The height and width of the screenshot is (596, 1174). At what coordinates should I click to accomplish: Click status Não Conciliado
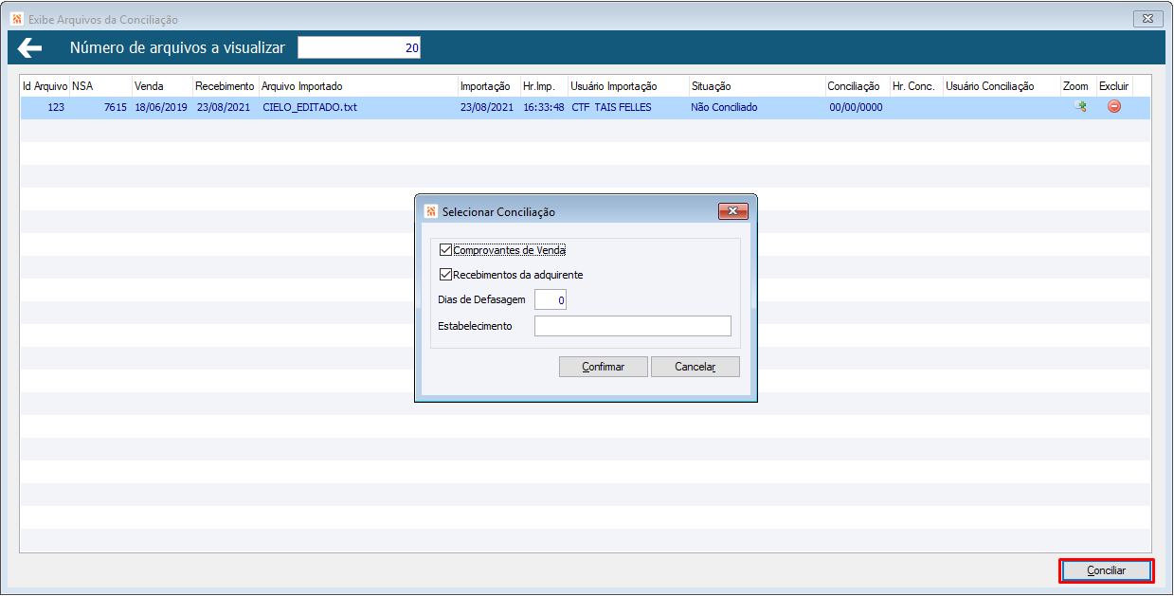tap(724, 107)
